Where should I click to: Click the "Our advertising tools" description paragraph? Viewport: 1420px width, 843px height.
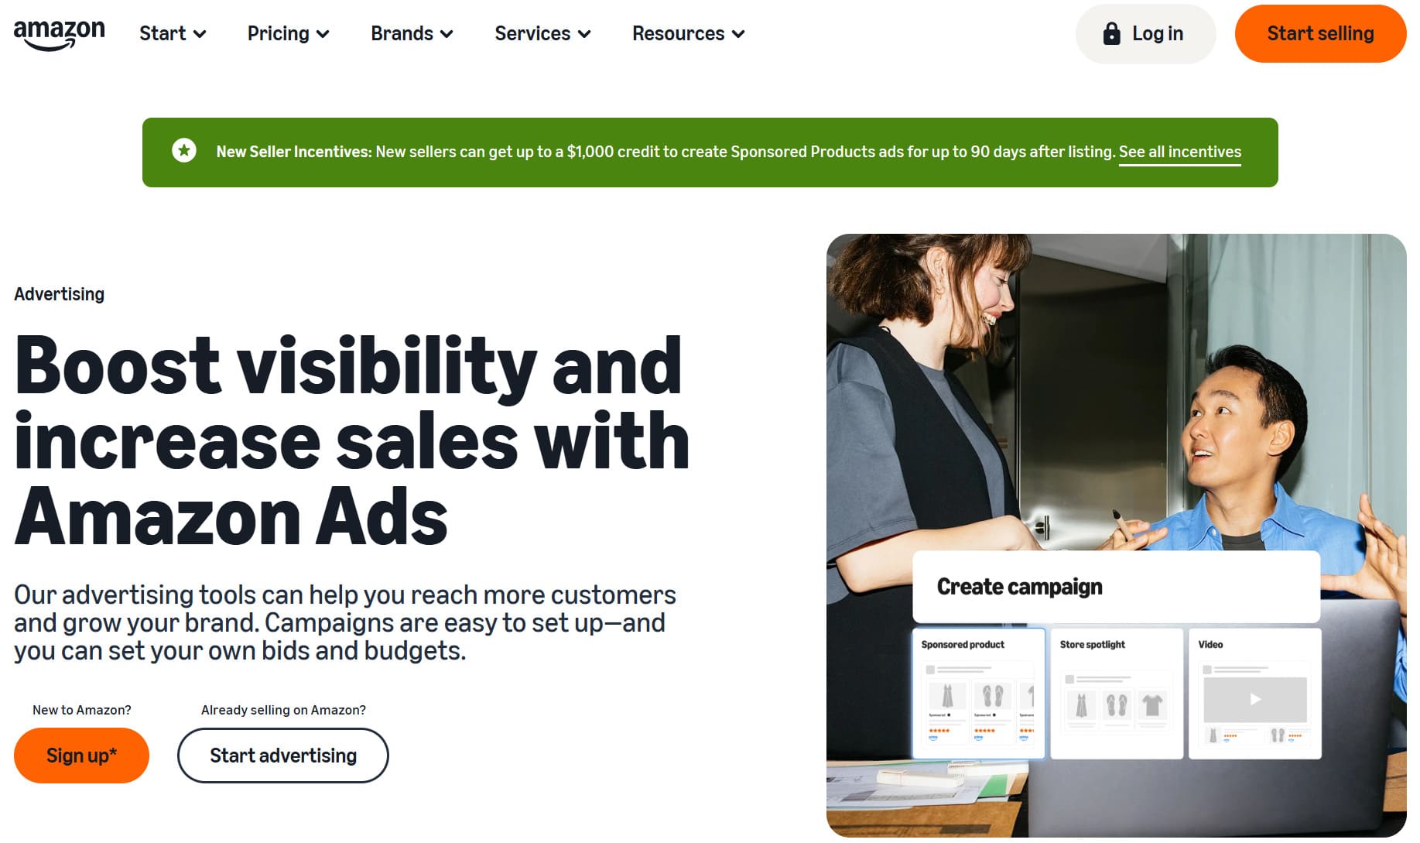click(x=345, y=622)
